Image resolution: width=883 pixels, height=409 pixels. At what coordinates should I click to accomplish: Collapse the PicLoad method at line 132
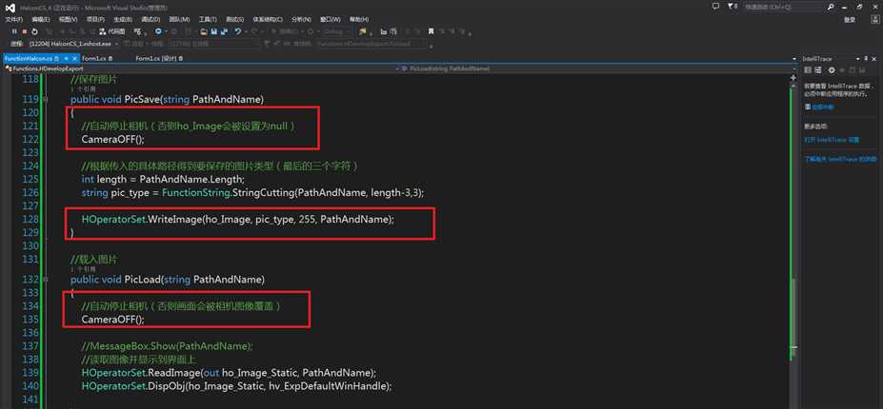tap(45, 280)
